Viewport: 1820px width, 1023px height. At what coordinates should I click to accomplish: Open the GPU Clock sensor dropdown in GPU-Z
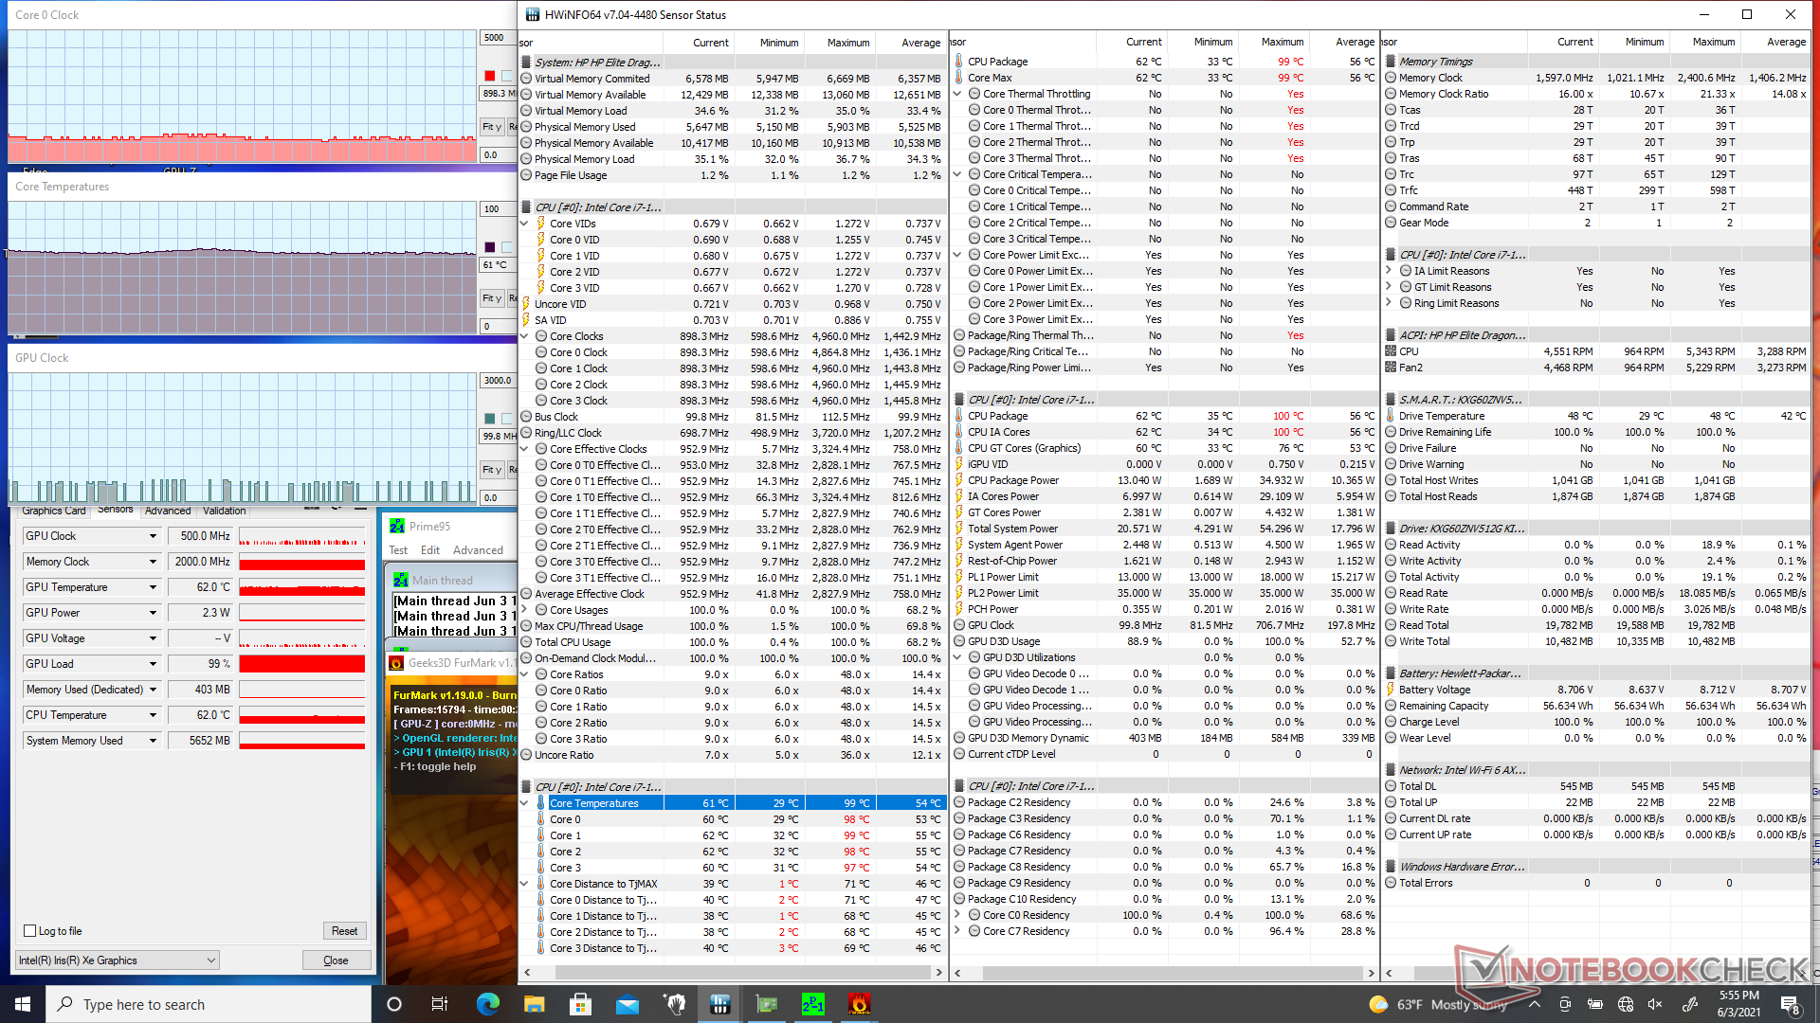[153, 536]
